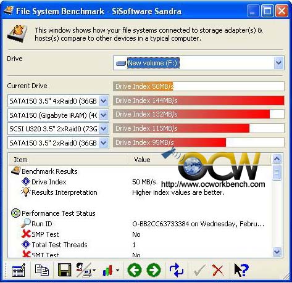The image size is (292, 283).
Task: Click the Results Interpretation lightbulb icon
Action: click(x=26, y=192)
